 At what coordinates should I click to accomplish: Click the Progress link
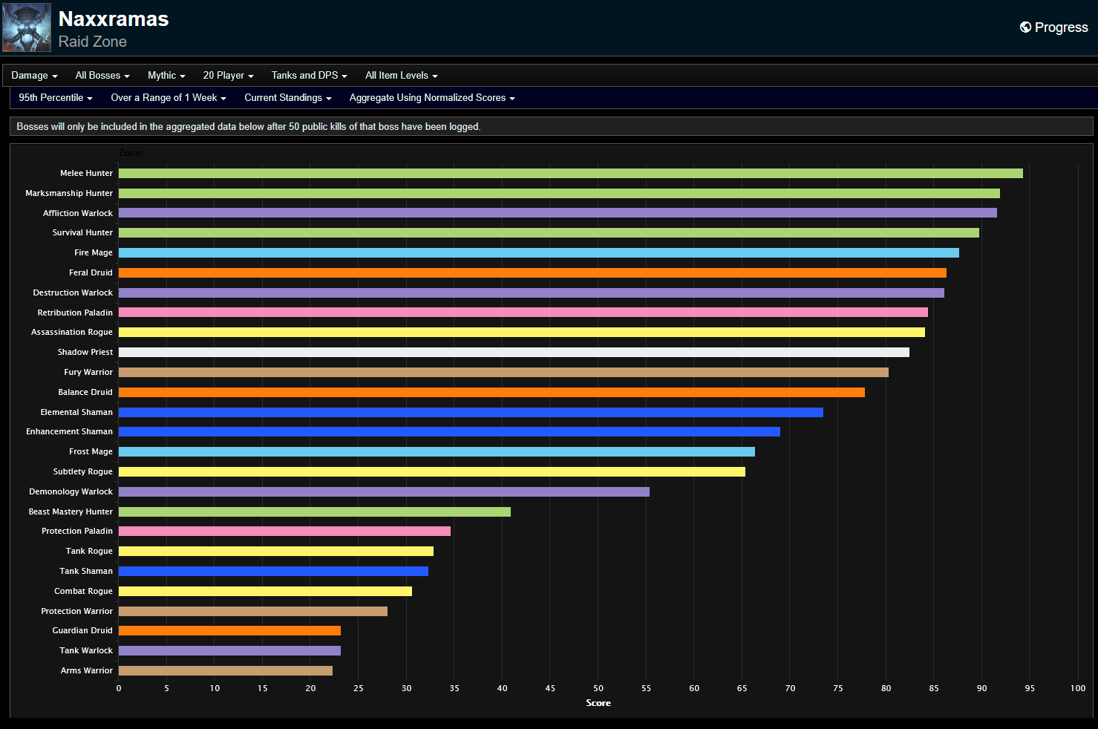coord(1061,27)
